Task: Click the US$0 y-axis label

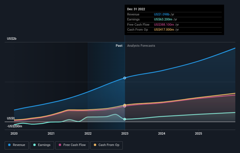Action: click(x=11, y=118)
